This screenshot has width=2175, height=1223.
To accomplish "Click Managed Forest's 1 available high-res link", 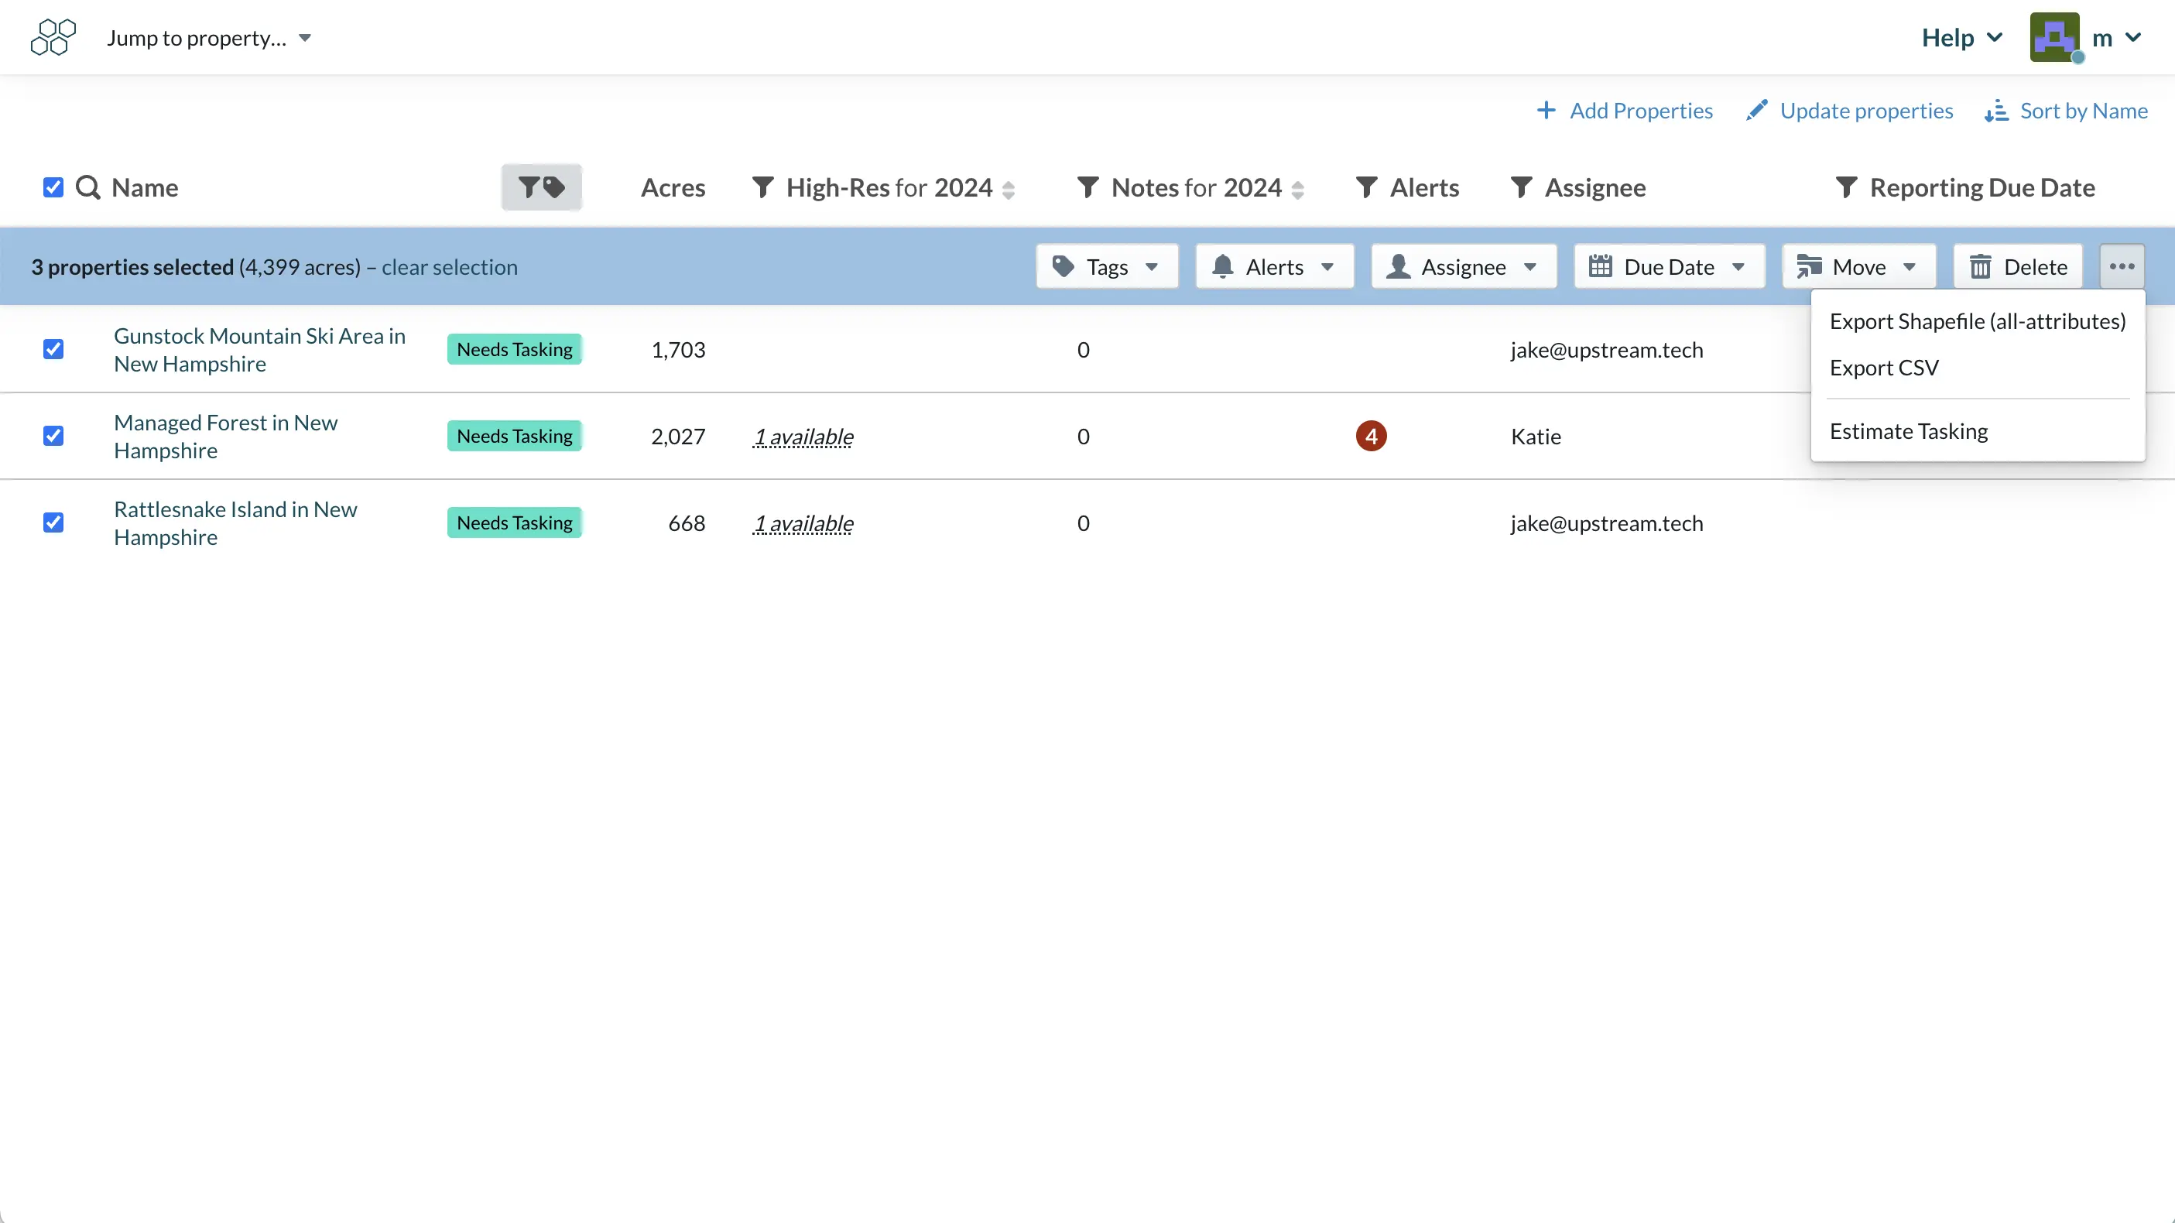I will [803, 437].
